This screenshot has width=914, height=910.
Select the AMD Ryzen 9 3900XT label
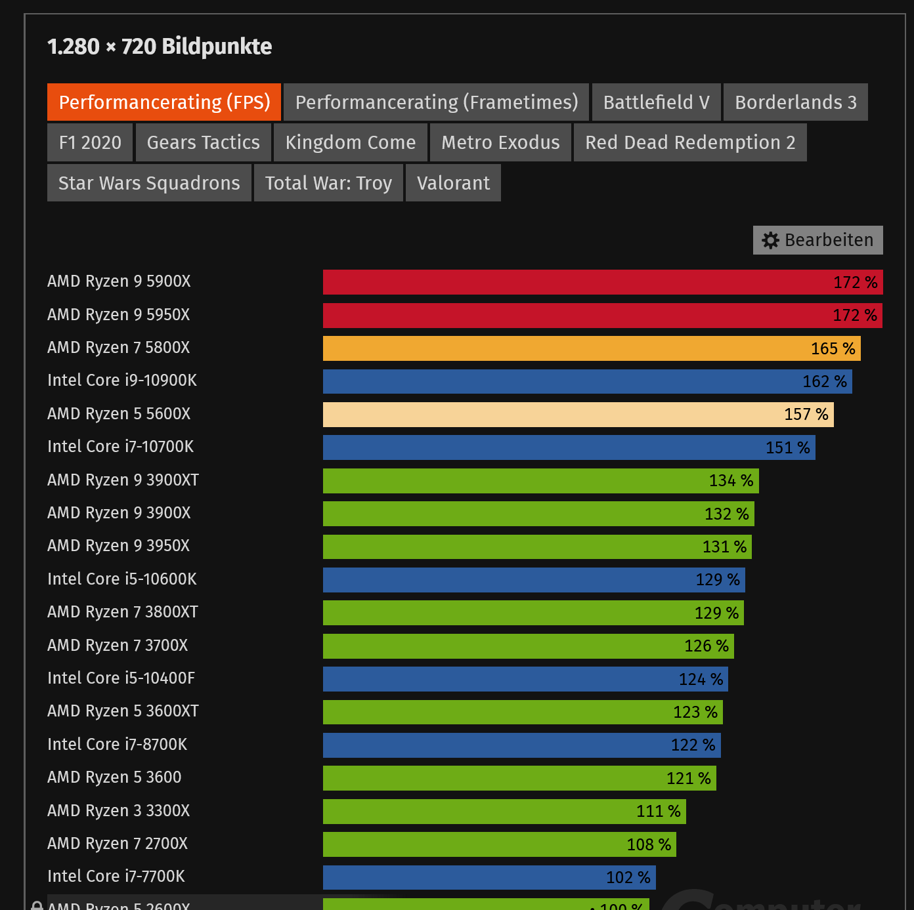click(123, 480)
